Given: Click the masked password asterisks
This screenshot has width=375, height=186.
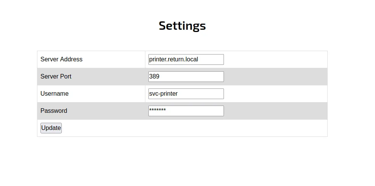Looking at the screenshot, I should click(x=158, y=111).
